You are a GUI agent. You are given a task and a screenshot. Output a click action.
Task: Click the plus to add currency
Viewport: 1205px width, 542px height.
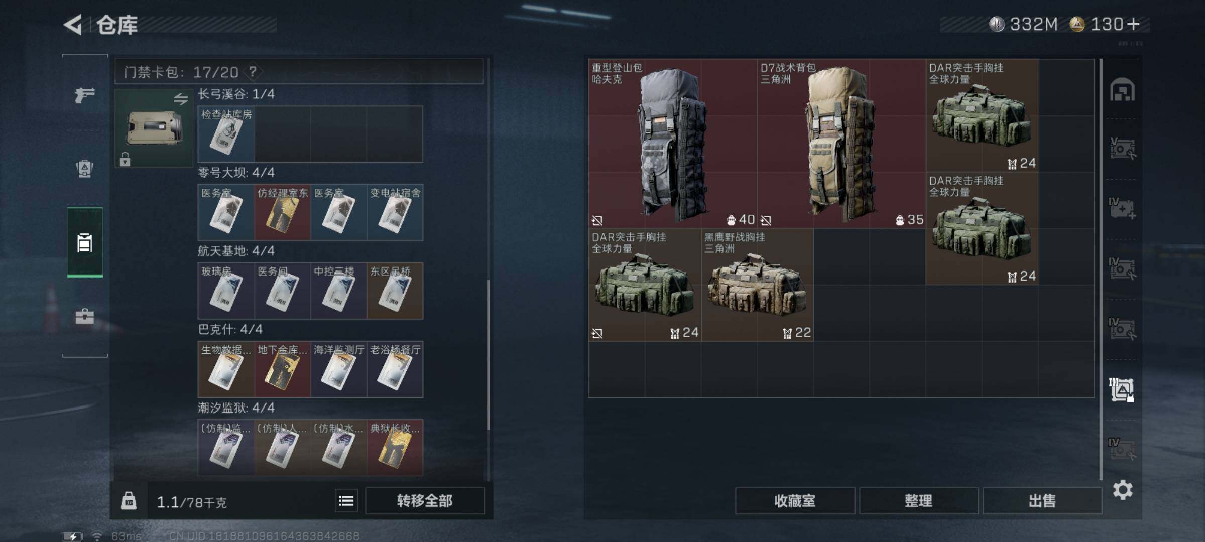[x=1133, y=24]
